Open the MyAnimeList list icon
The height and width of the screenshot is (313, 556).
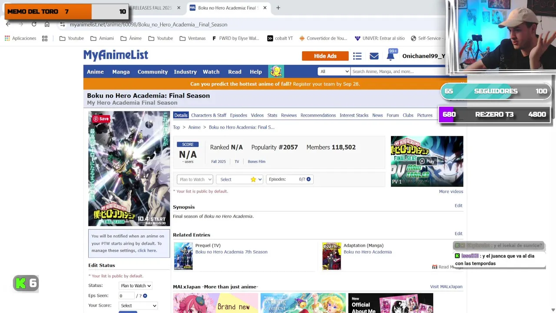pyautogui.click(x=357, y=56)
